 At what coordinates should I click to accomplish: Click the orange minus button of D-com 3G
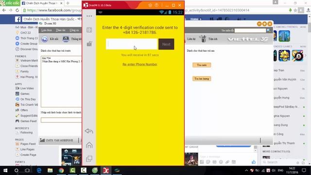tap(259, 24)
